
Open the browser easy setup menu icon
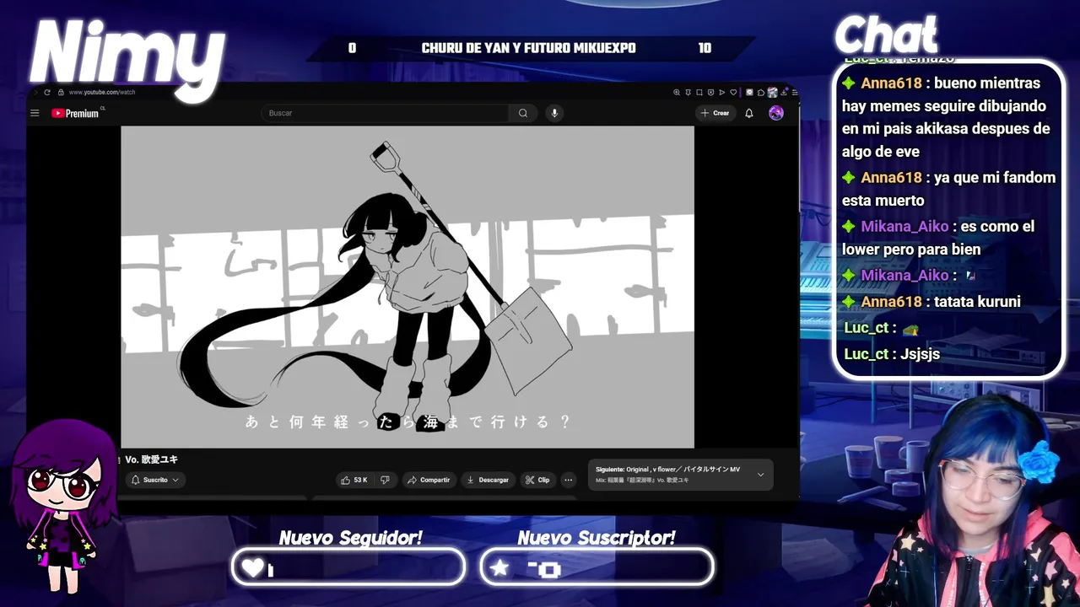(795, 92)
